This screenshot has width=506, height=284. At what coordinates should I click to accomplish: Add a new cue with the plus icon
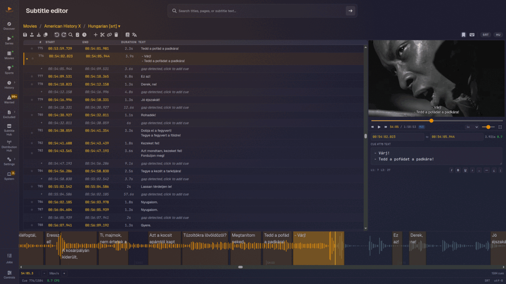96,35
